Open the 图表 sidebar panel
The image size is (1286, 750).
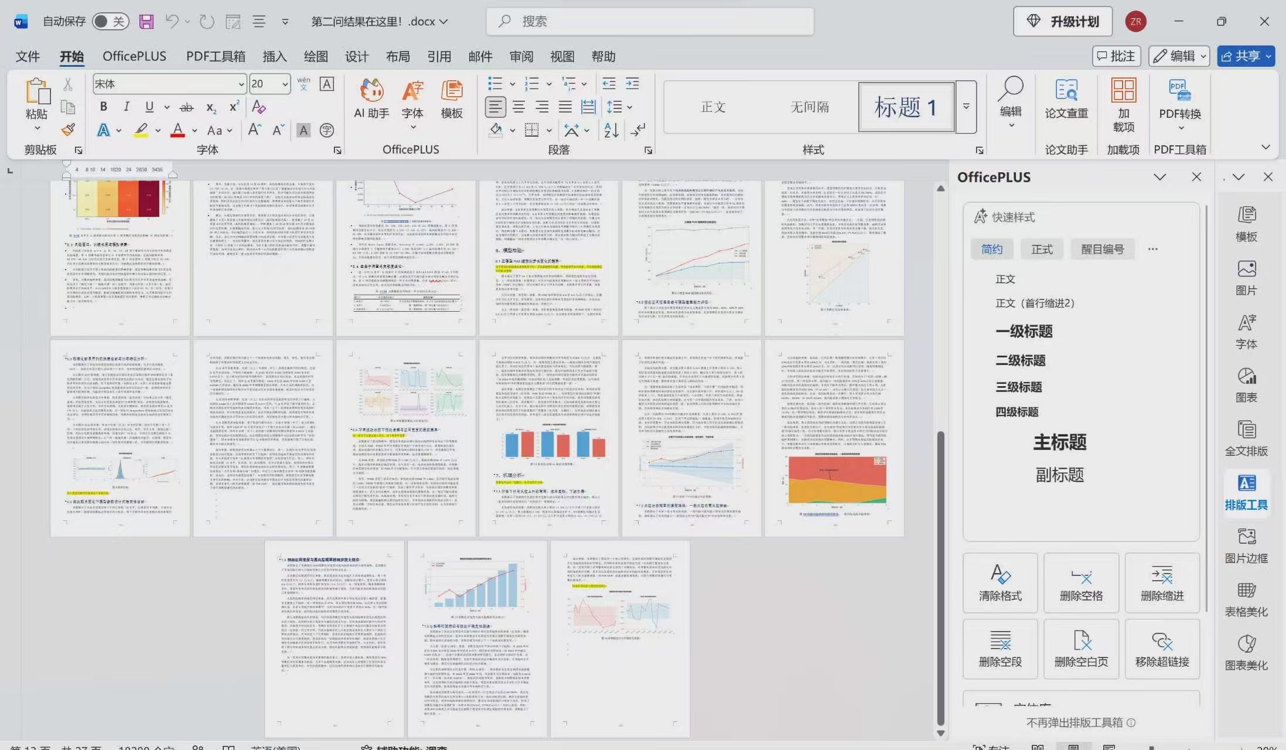(1246, 385)
